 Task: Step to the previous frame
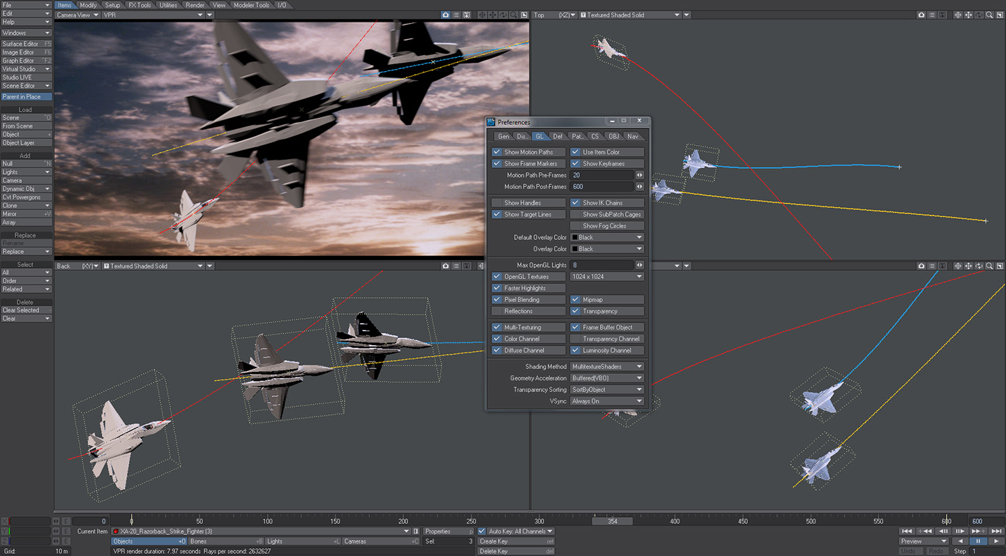(943, 532)
